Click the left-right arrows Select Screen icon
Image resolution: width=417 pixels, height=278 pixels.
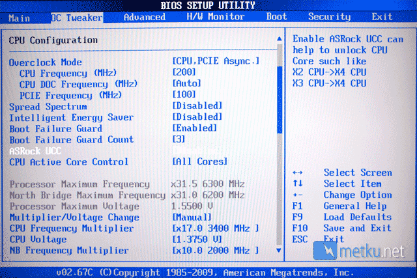(298, 173)
